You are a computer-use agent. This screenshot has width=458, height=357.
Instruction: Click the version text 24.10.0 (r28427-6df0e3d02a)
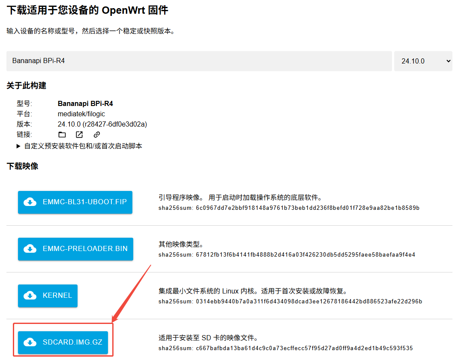tap(102, 124)
